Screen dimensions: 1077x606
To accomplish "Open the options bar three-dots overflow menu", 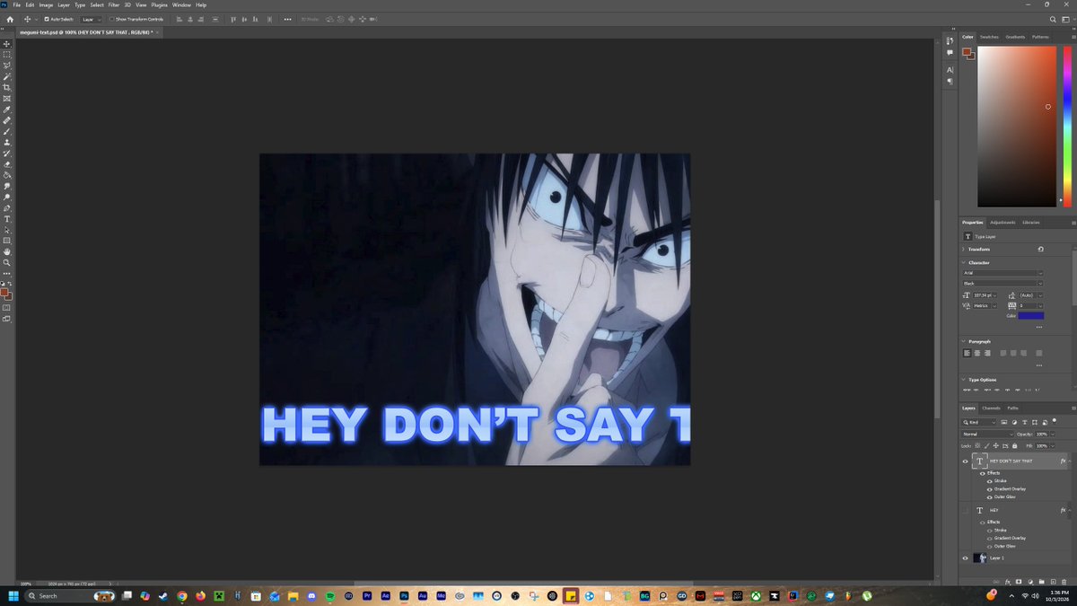I will [x=287, y=19].
